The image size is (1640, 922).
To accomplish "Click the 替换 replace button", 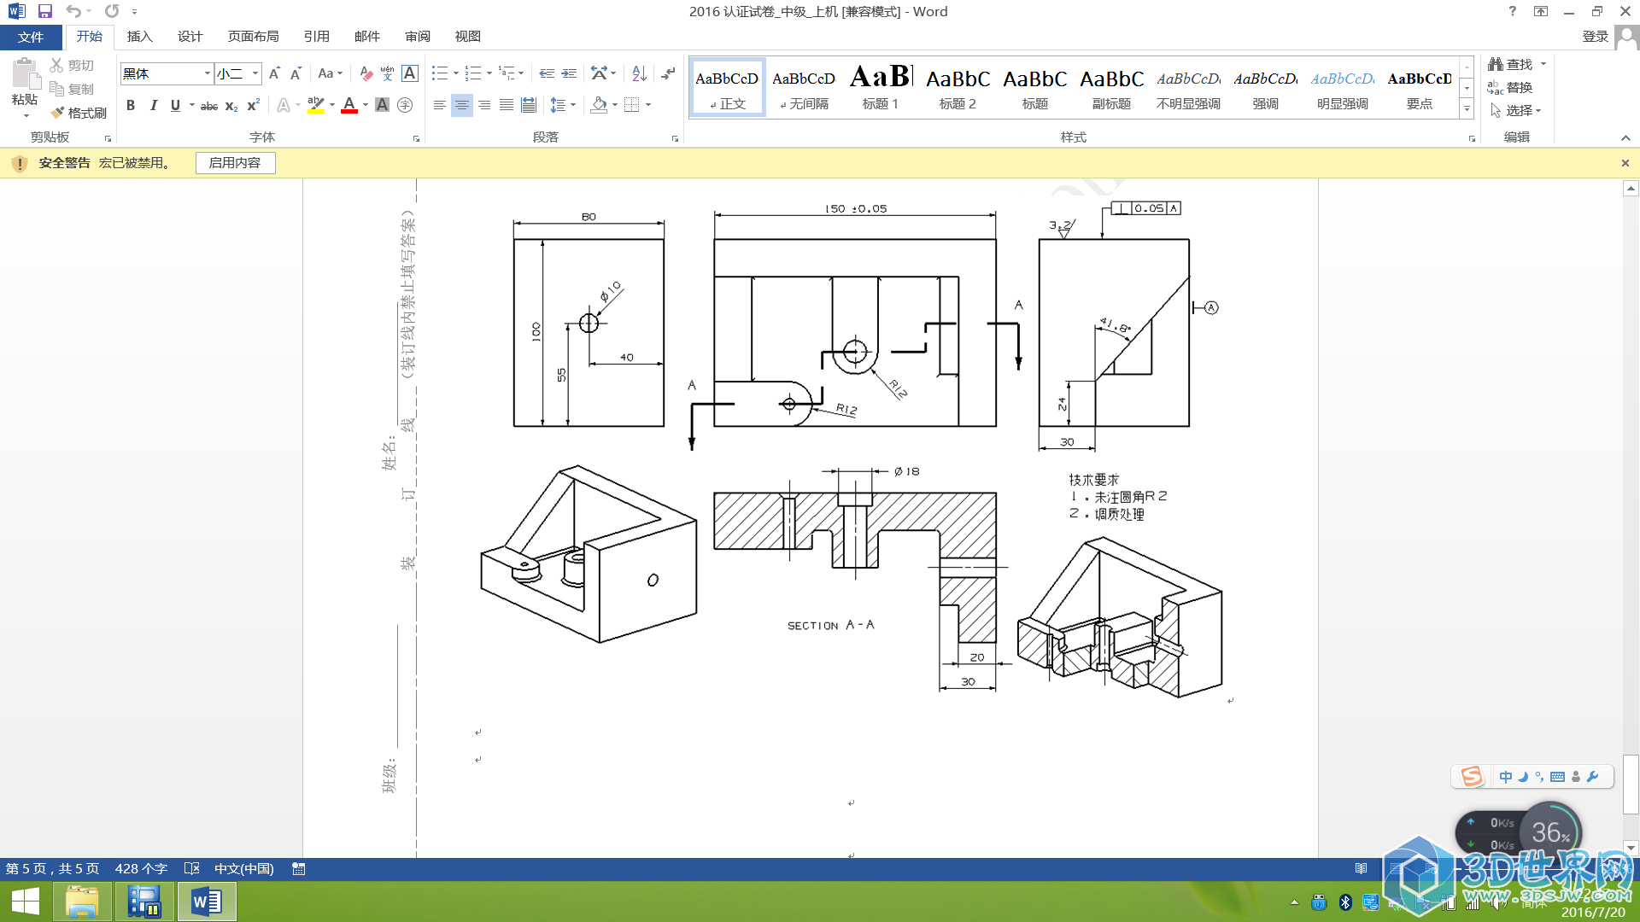I will click(x=1511, y=87).
